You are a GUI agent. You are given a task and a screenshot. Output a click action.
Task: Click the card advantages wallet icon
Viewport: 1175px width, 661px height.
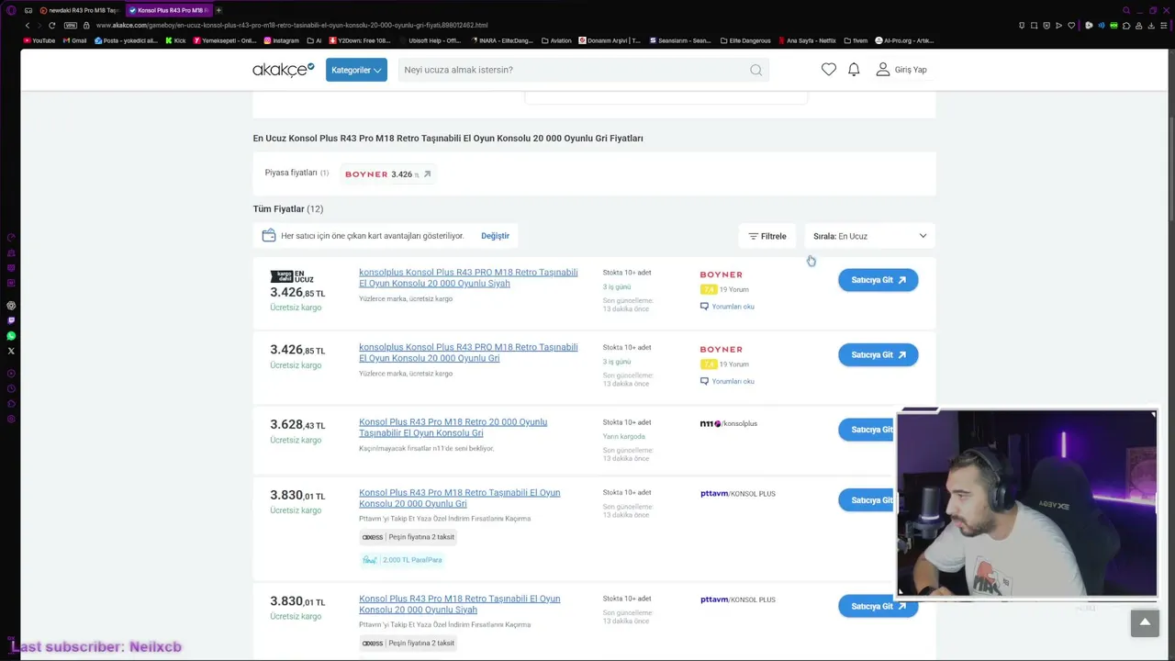(269, 236)
